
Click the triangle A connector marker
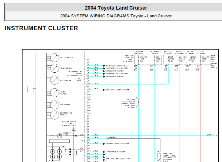pos(79,79)
